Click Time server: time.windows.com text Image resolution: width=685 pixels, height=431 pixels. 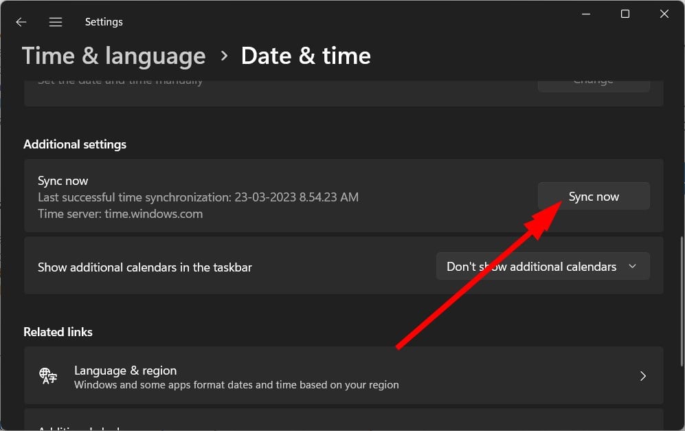pyautogui.click(x=120, y=214)
